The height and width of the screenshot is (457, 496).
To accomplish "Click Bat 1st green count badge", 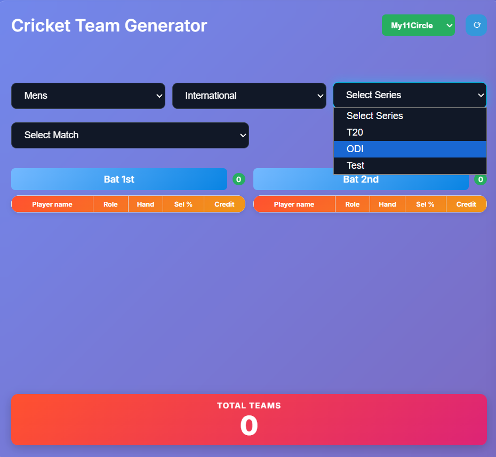I will tap(239, 179).
